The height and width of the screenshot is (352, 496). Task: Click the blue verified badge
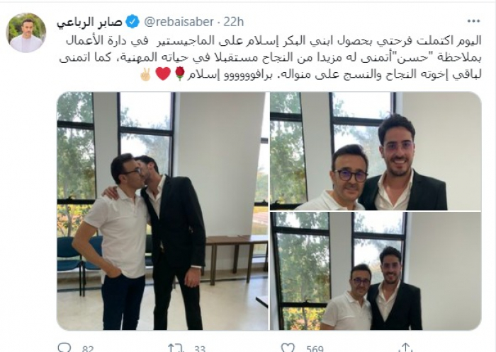click(133, 22)
